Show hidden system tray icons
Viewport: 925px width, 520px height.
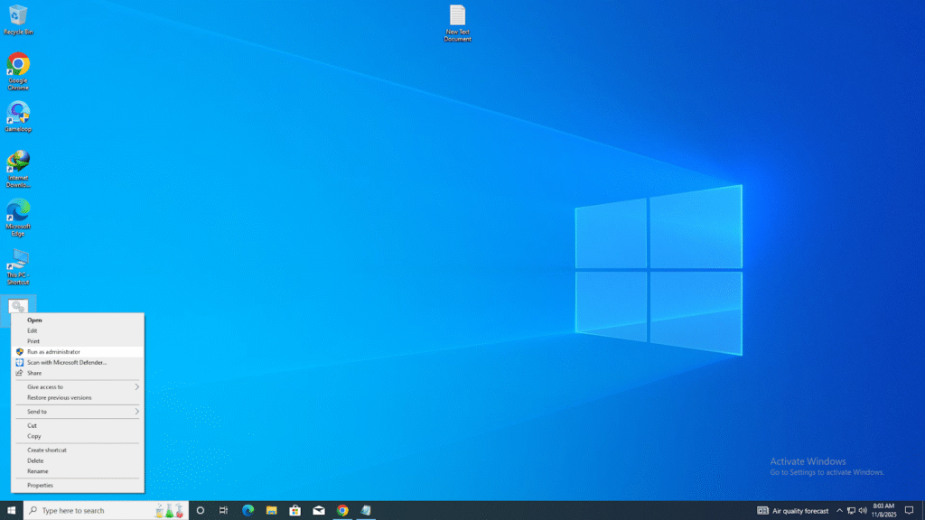click(x=839, y=510)
